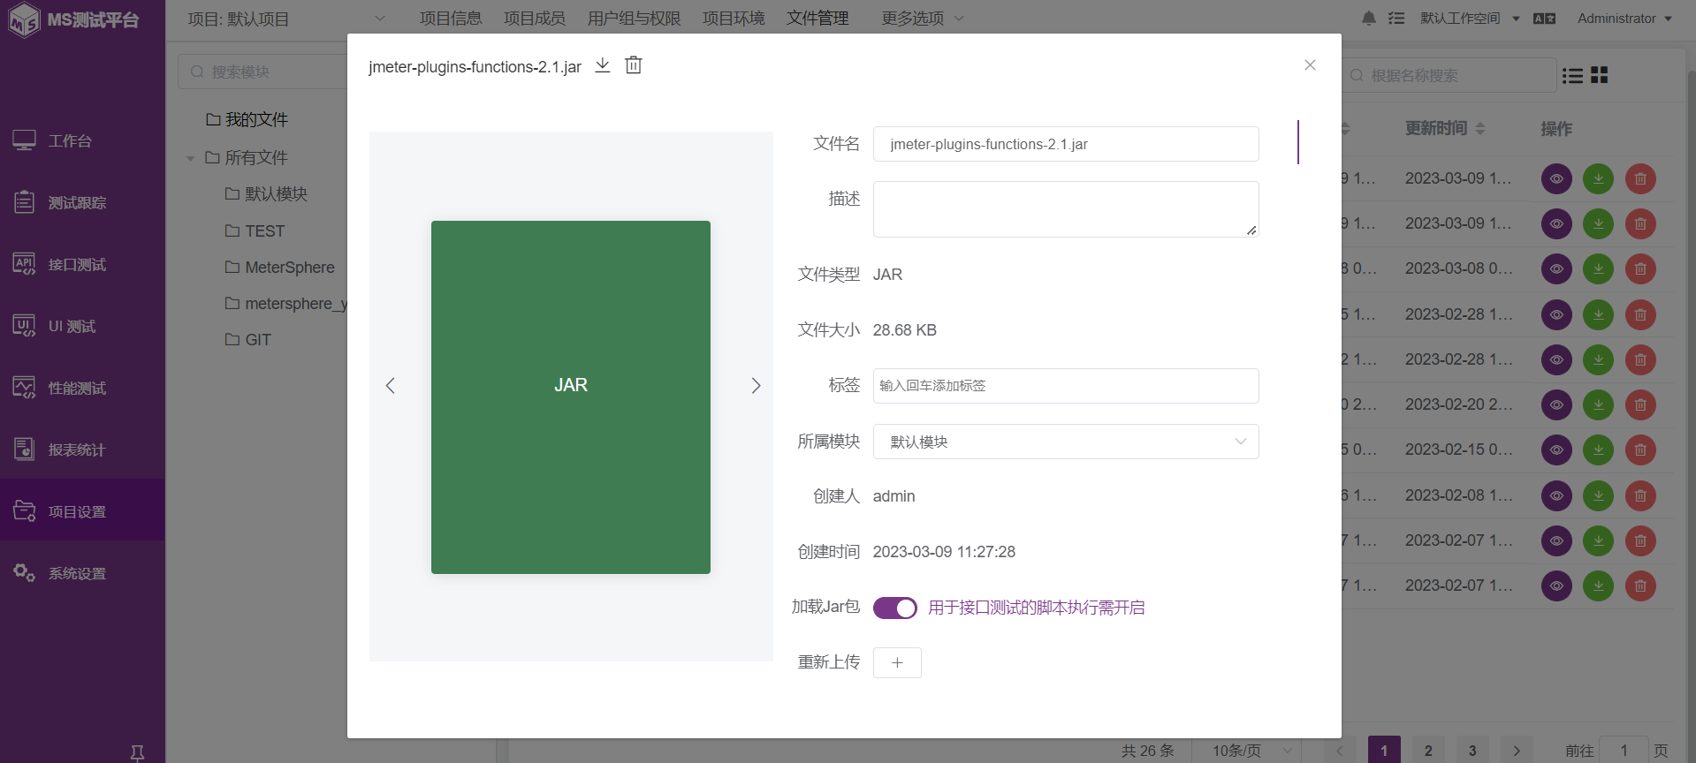Open the notification bell
The image size is (1696, 763).
pos(1369,19)
